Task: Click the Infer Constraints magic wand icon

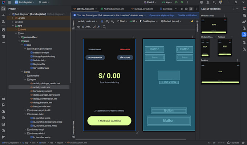Action: [x=98, y=27]
